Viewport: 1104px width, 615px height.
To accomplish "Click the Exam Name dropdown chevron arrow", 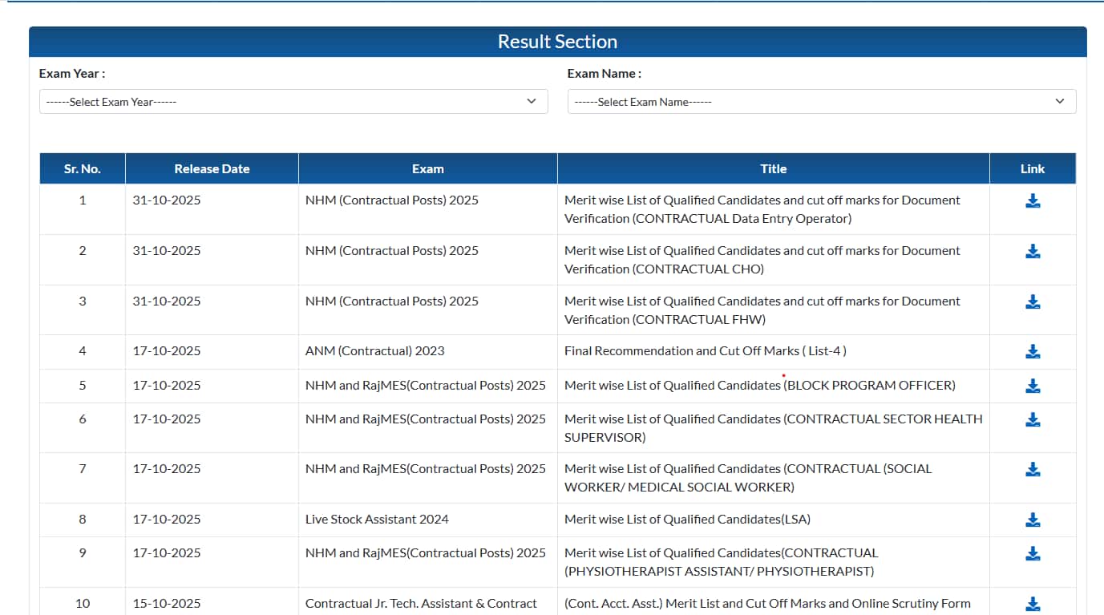I will coord(1059,101).
